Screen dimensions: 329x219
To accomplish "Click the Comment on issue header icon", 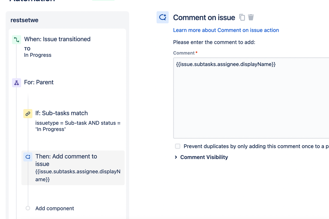I will (x=162, y=17).
